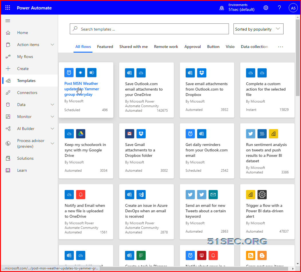Click the 51sec (default) environment name
The image size is (301, 272).
(x=241, y=10)
